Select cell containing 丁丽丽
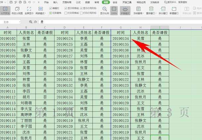The width and height of the screenshot is (202, 140). tap(26, 121)
